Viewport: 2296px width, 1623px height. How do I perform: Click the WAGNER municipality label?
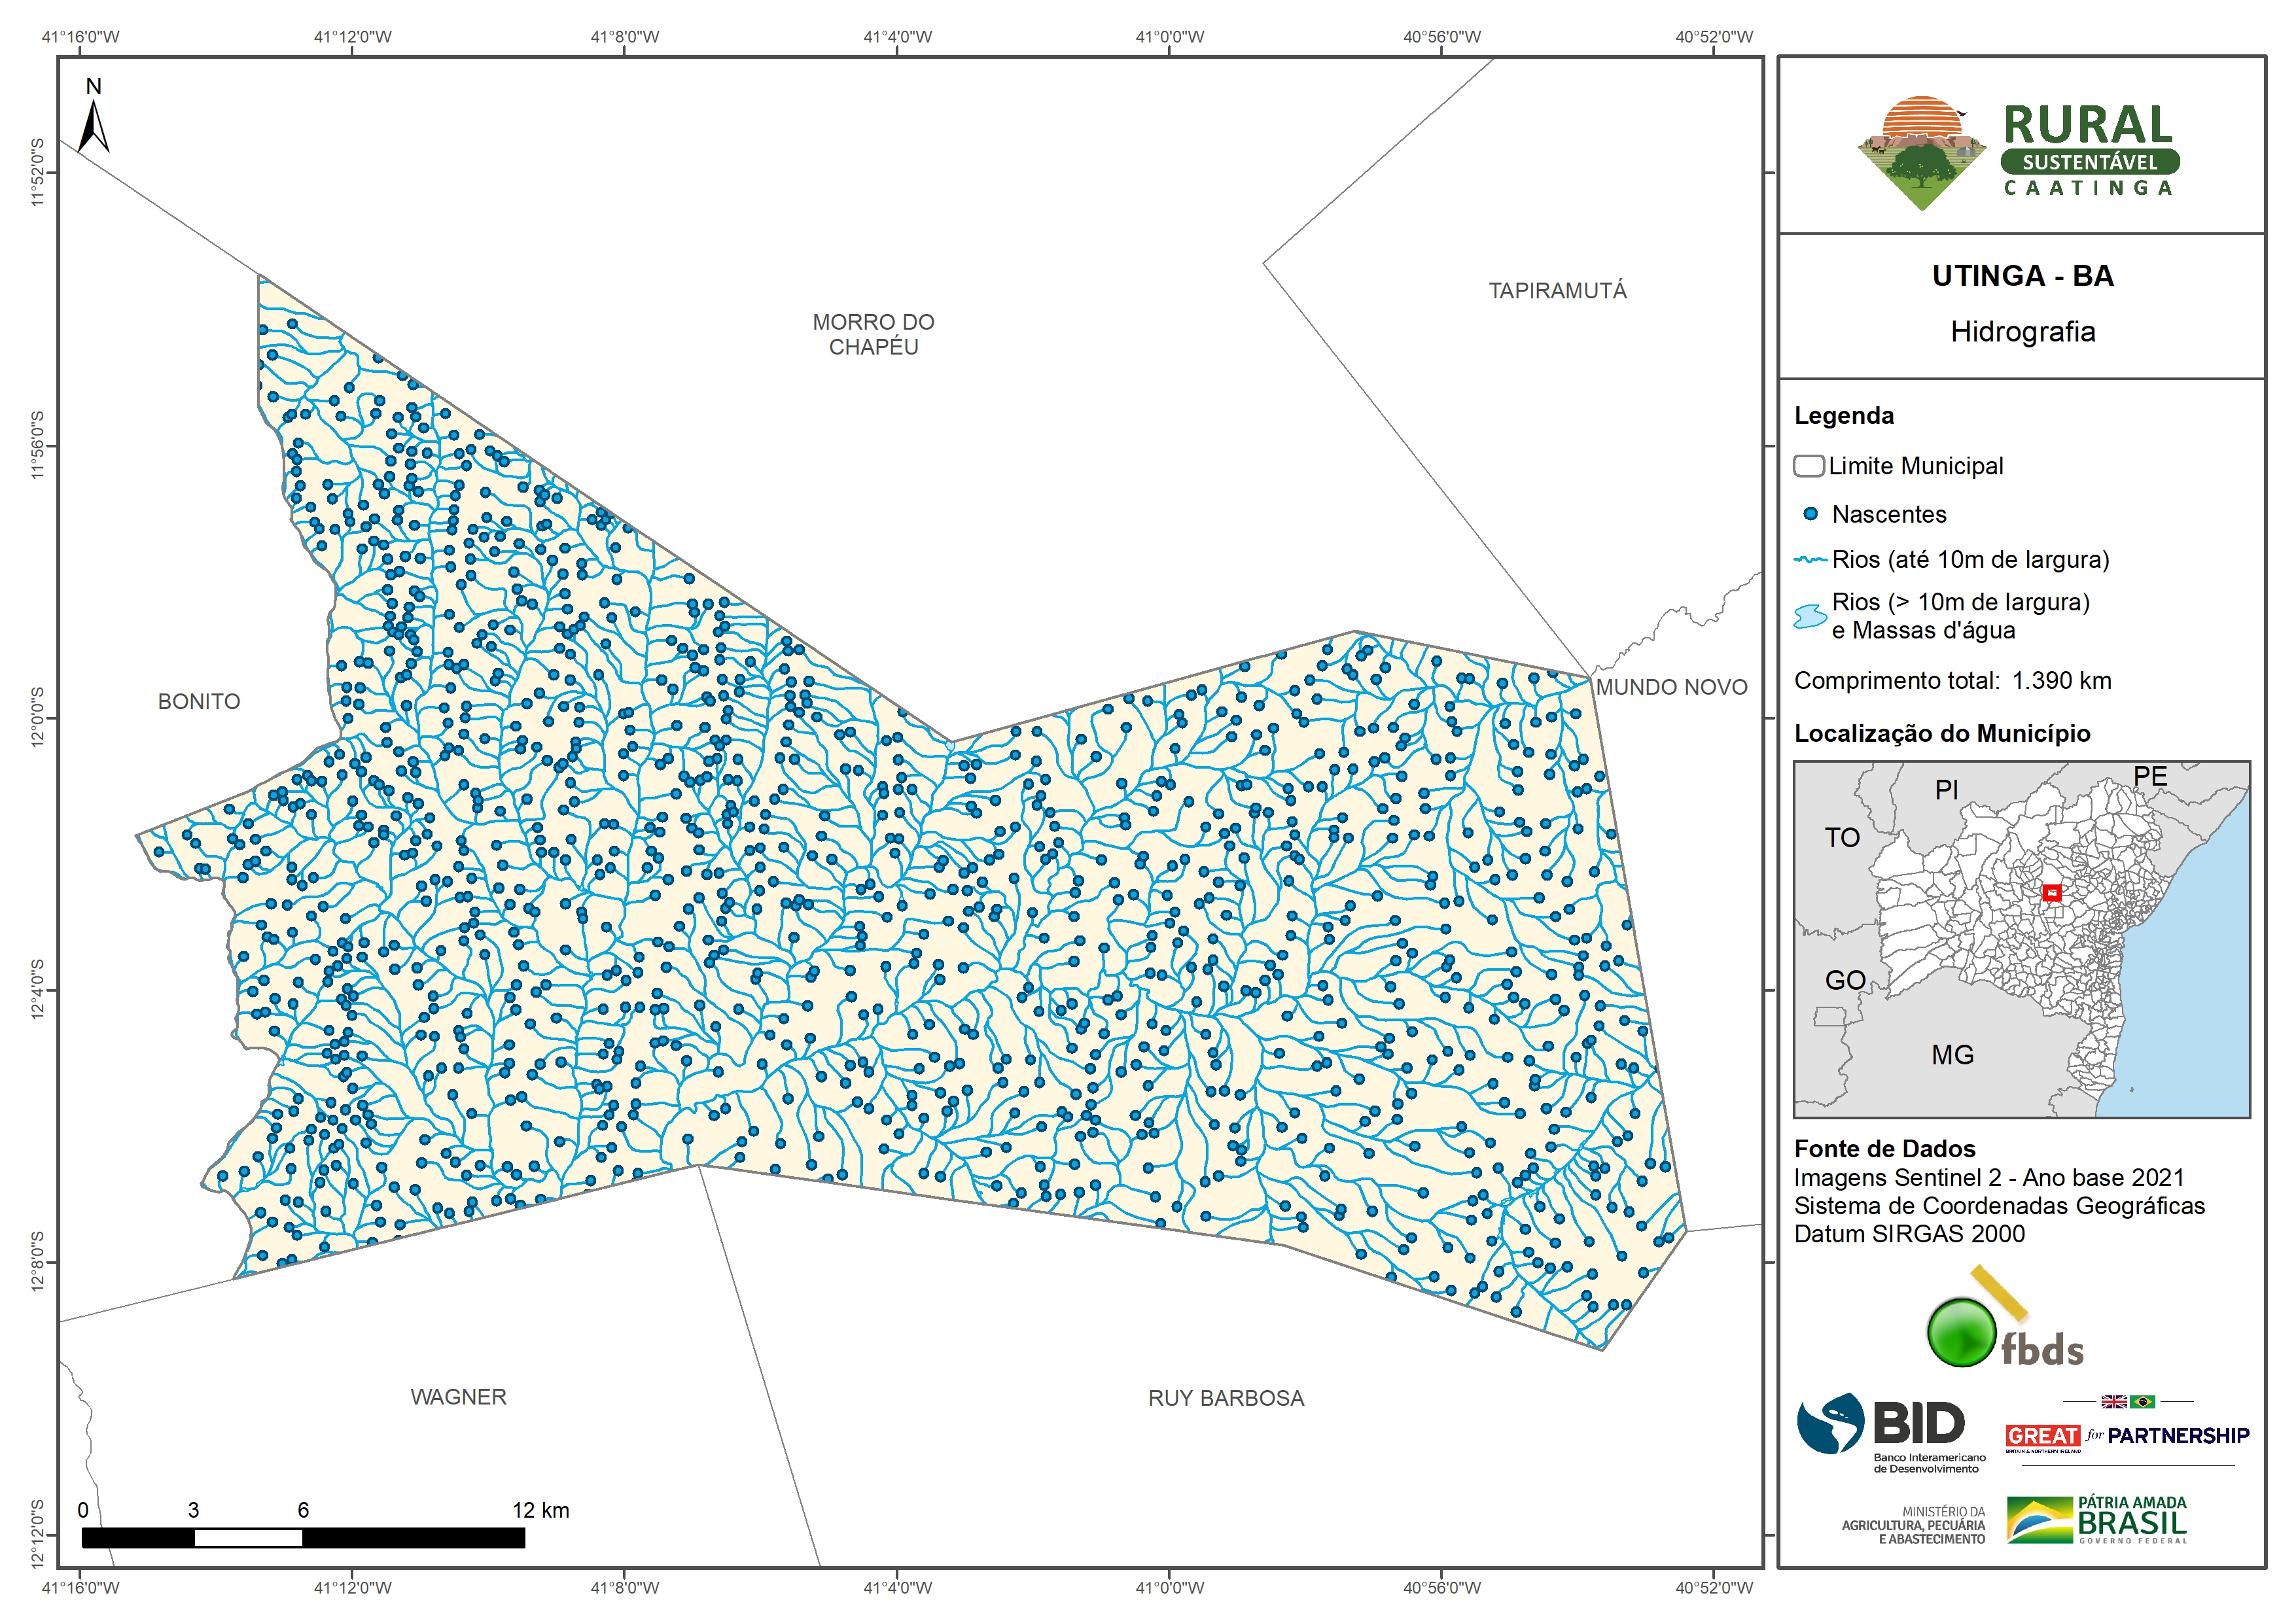click(x=458, y=1397)
